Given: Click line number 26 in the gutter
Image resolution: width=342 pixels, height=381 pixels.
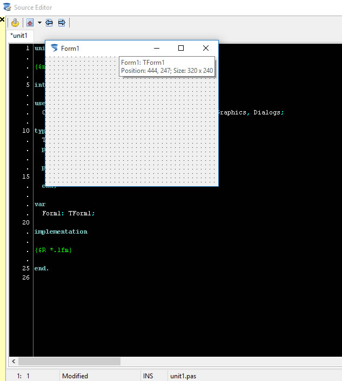Looking at the screenshot, I should tap(26, 277).
